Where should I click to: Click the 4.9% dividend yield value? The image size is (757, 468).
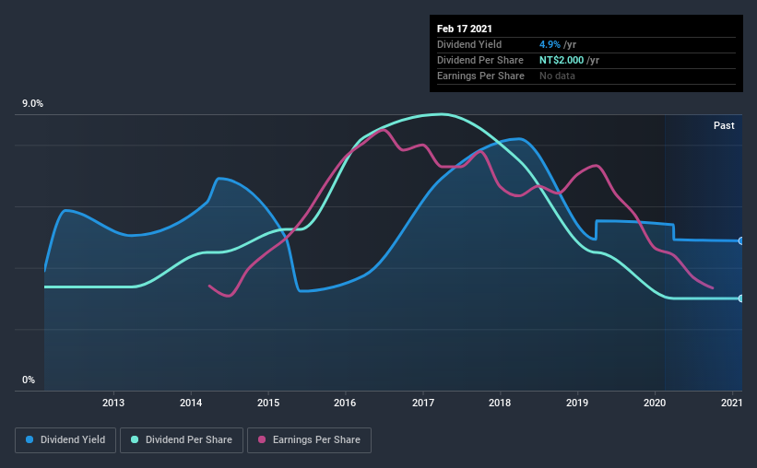[550, 44]
